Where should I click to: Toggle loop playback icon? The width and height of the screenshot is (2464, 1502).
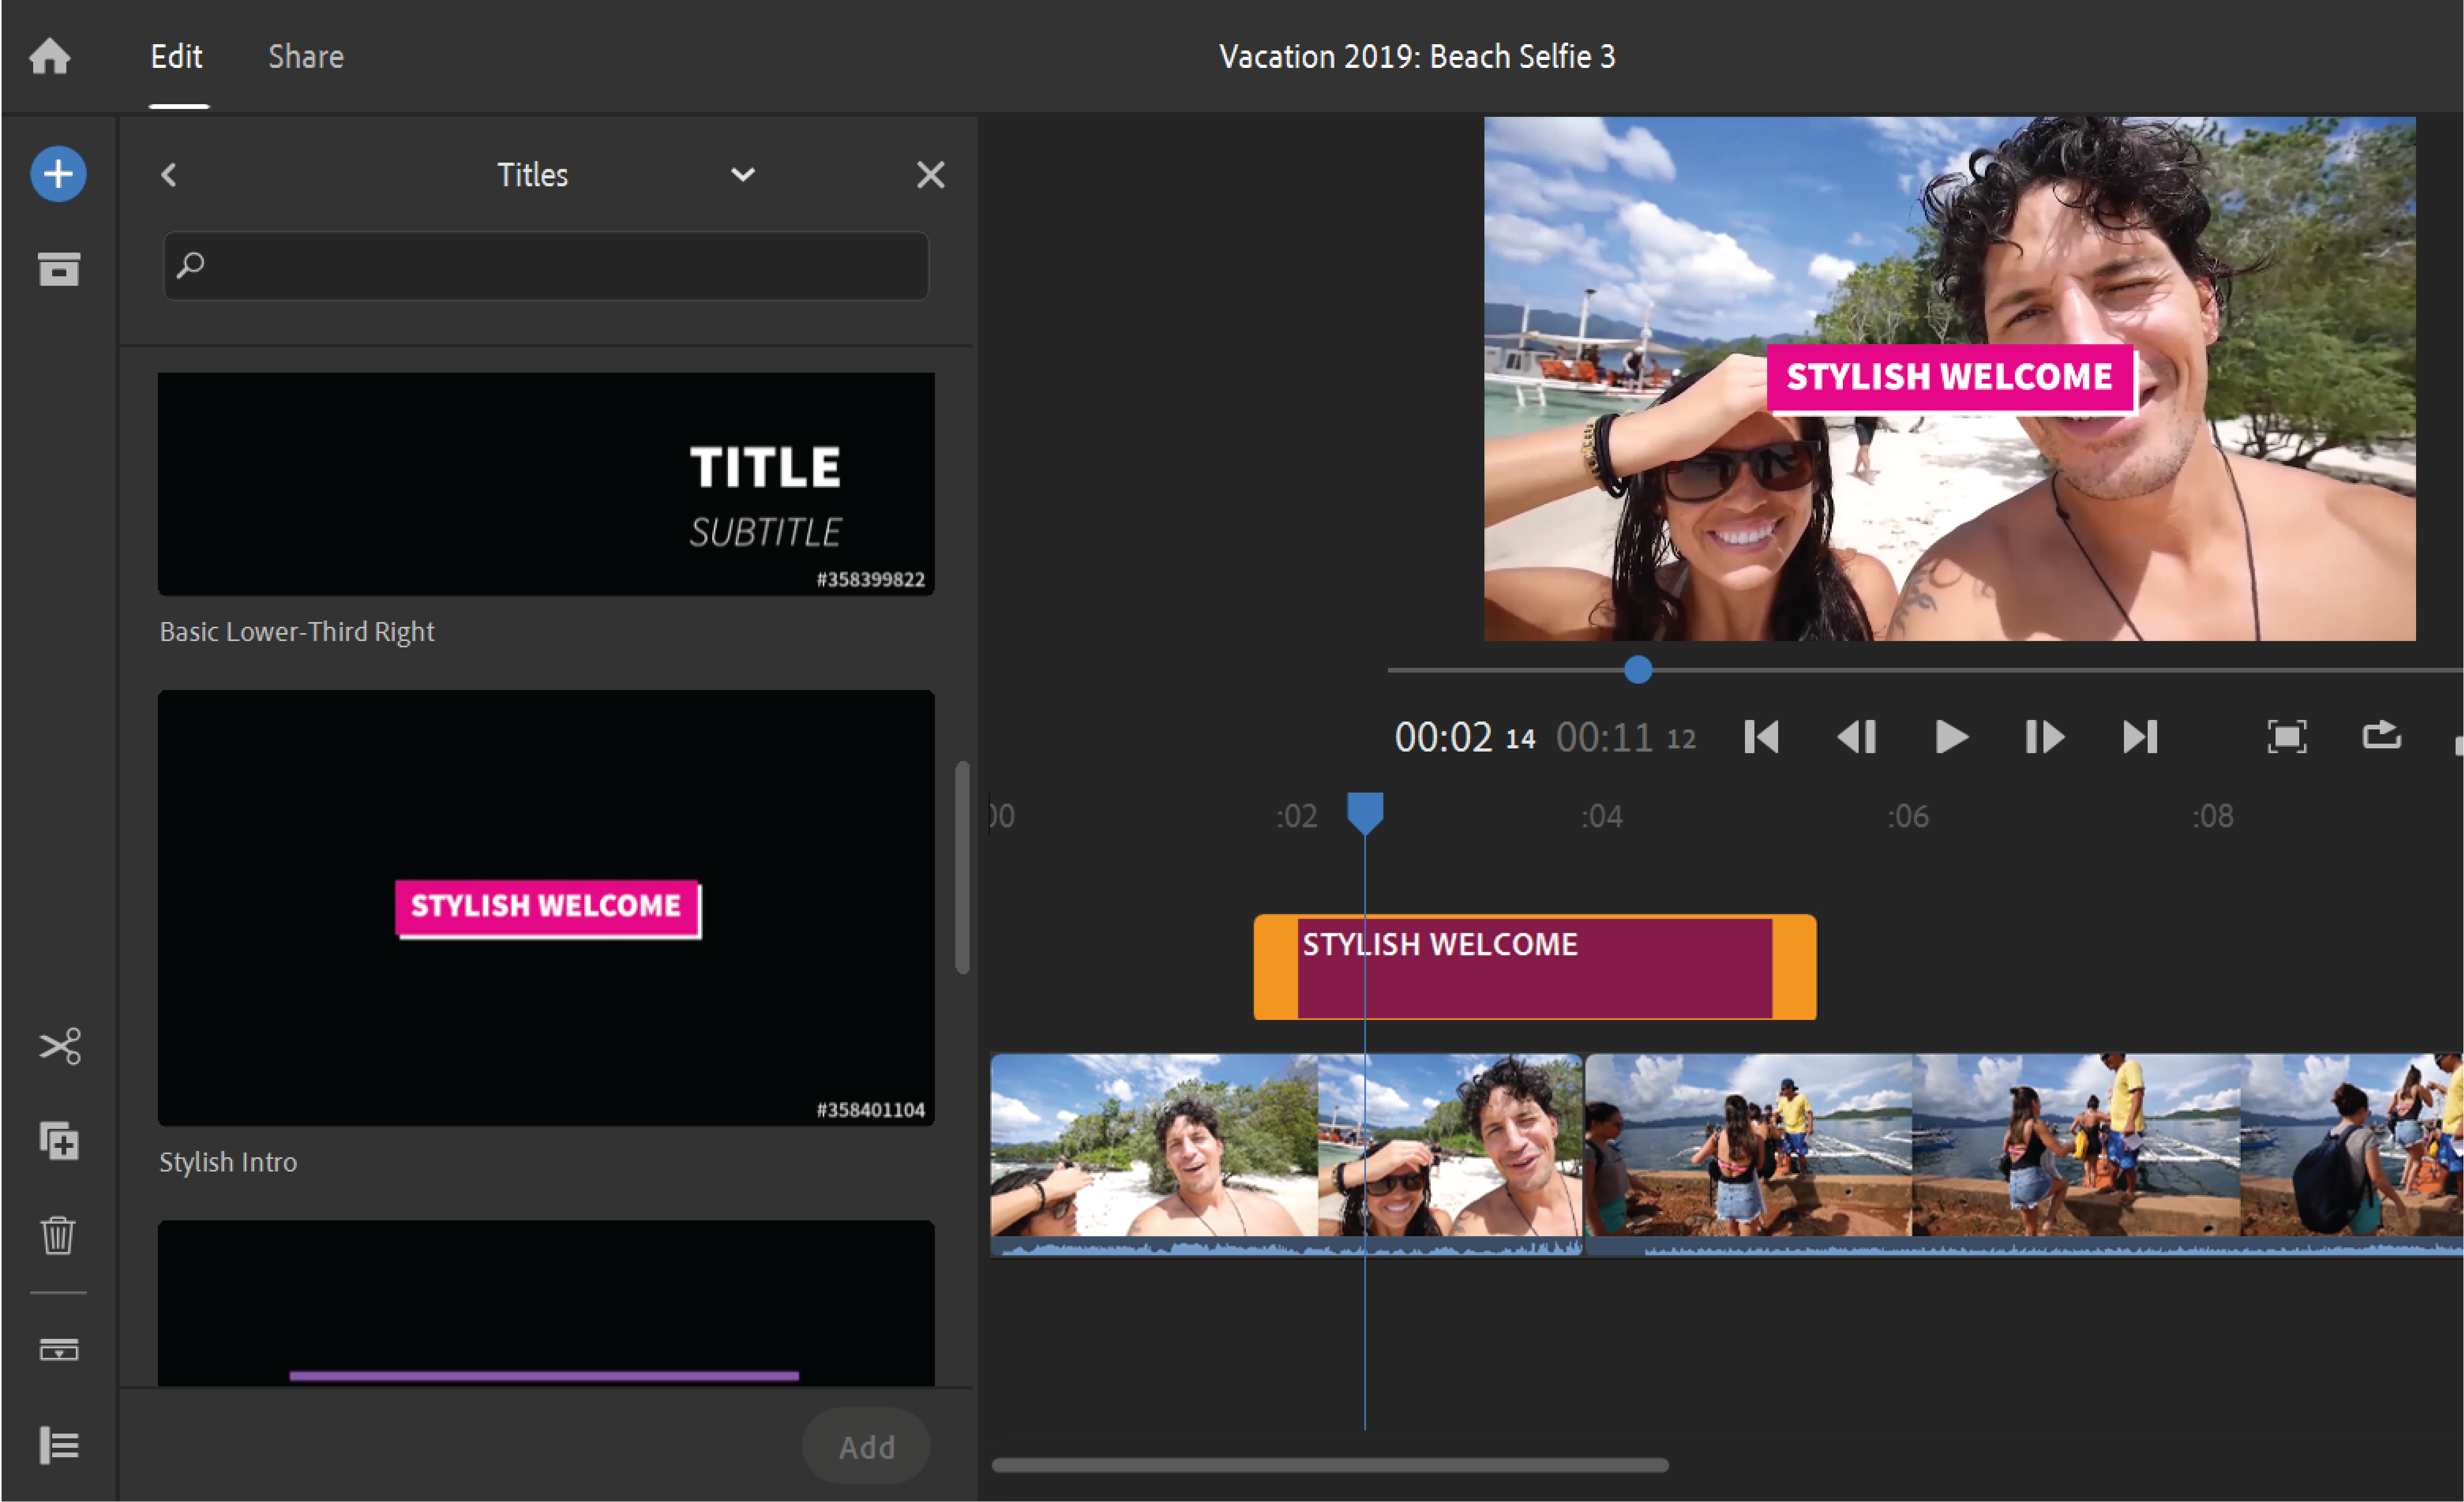pos(2381,735)
